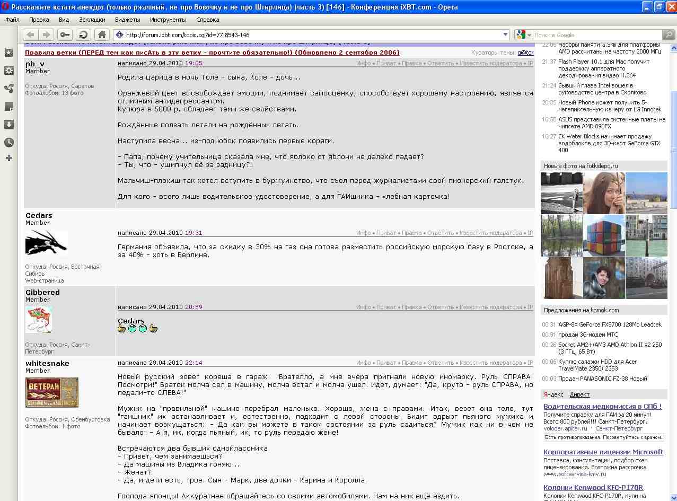Click username ph_v
The width and height of the screenshot is (677, 501).
35,64
